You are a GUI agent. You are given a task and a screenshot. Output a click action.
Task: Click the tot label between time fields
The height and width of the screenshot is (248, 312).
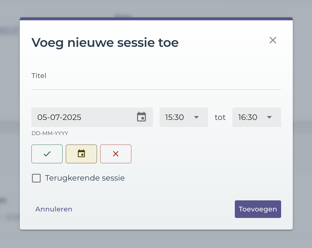[x=220, y=117]
